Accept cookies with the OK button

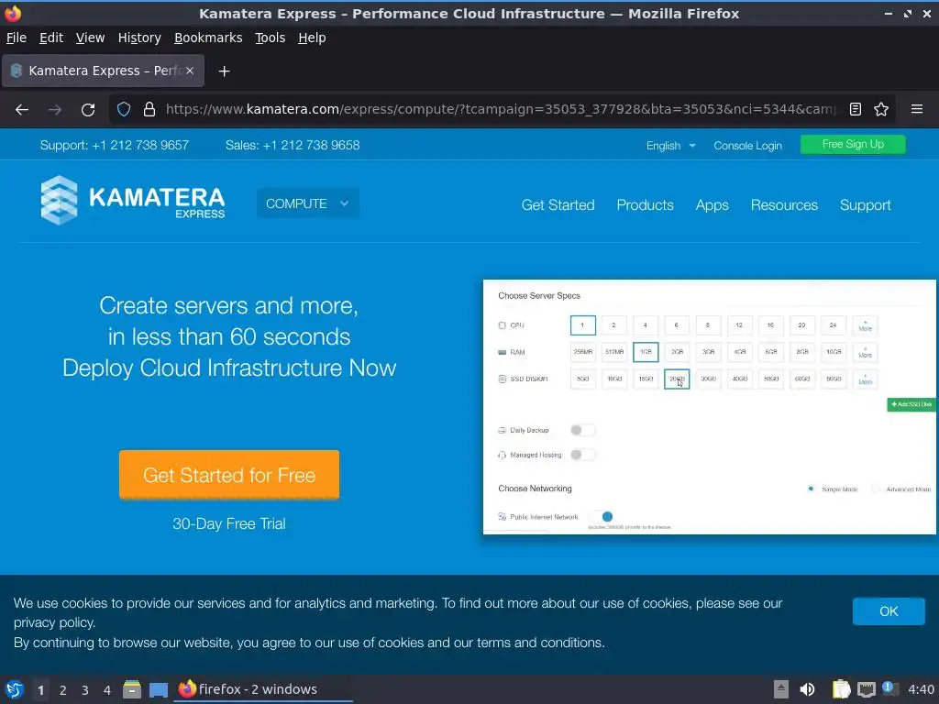(x=889, y=611)
